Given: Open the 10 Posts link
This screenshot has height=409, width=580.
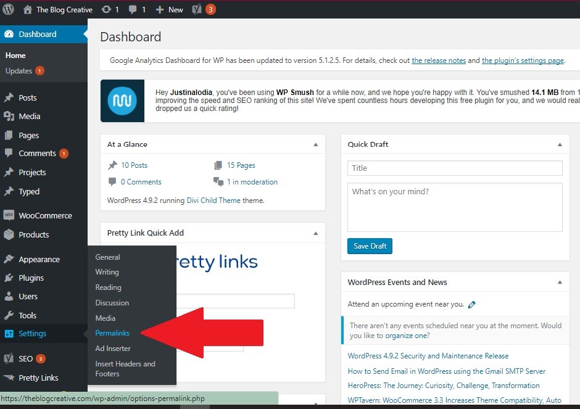Looking at the screenshot, I should 135,165.
